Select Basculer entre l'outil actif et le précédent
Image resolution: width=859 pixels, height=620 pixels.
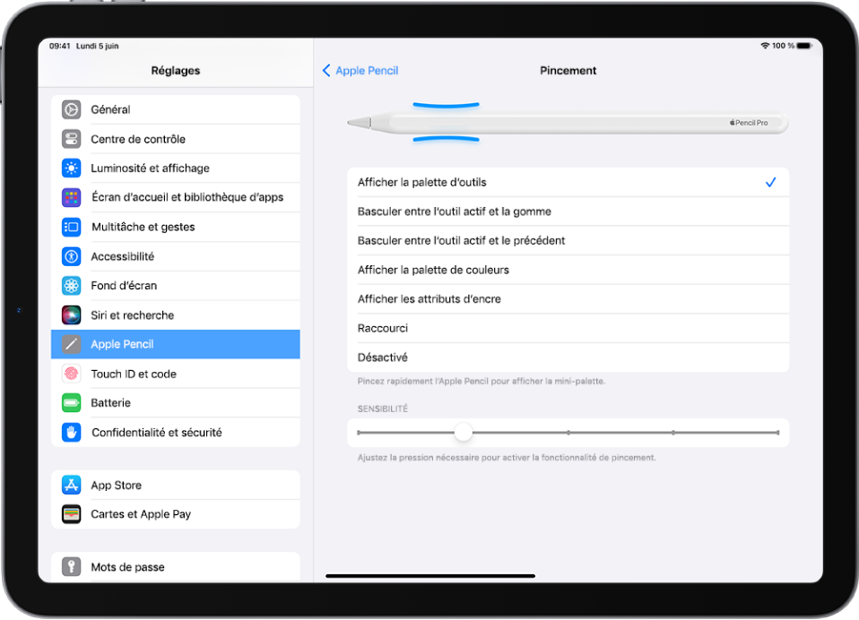click(x=568, y=241)
